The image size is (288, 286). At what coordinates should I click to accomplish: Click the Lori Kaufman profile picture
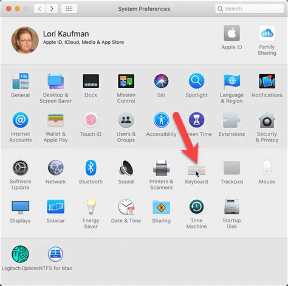tap(25, 40)
